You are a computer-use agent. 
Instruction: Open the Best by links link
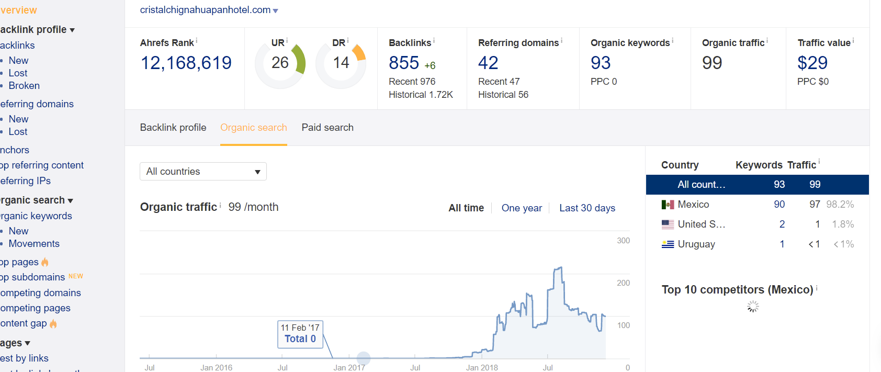coord(24,358)
